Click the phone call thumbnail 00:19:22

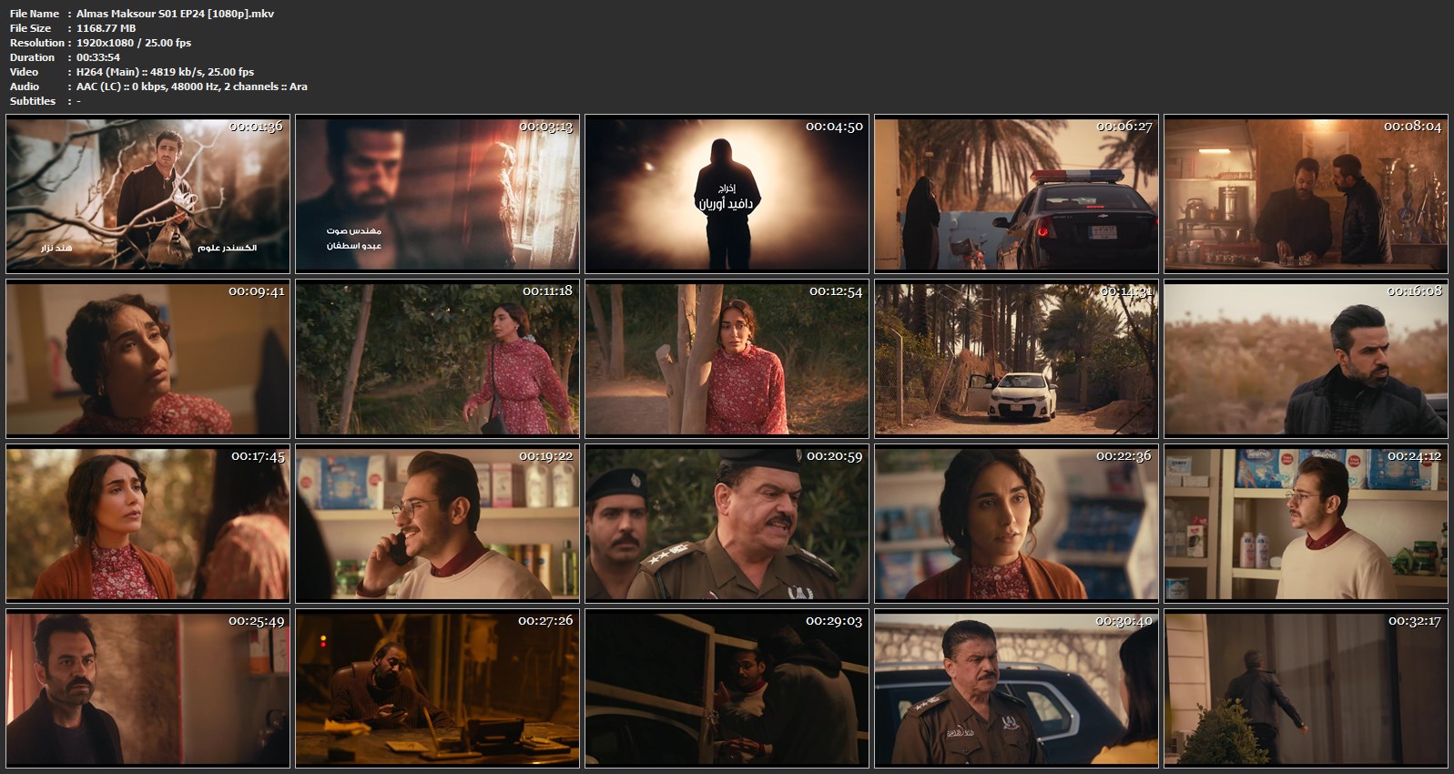(437, 524)
